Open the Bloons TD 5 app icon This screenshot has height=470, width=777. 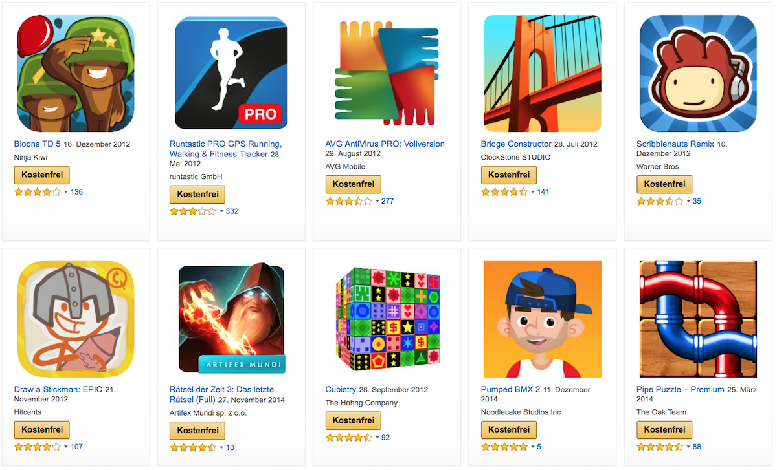[x=75, y=73]
